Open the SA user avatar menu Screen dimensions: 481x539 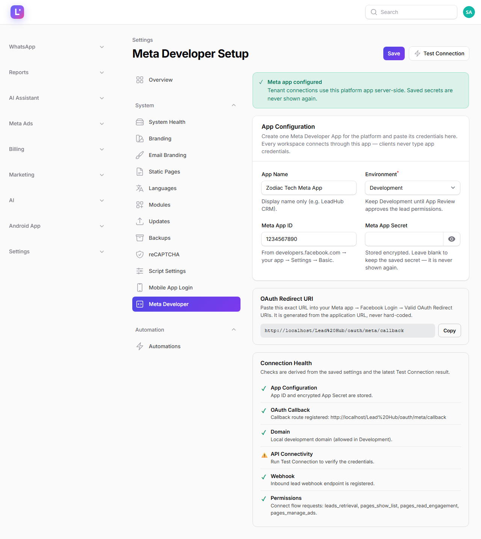[x=469, y=12]
